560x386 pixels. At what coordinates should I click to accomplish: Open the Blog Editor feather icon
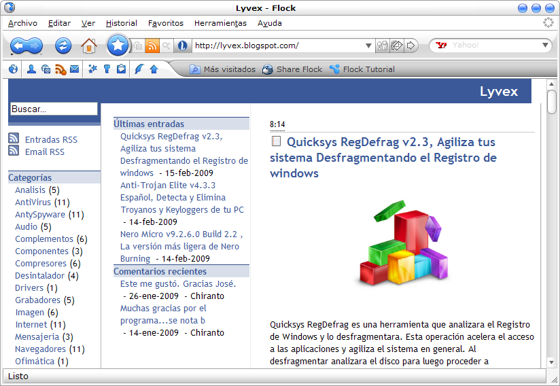click(139, 69)
